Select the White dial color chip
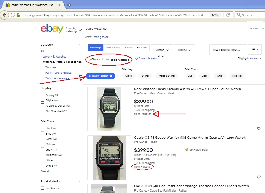Image resolution: width=265 pixels, height=193 pixels. (x=220, y=76)
